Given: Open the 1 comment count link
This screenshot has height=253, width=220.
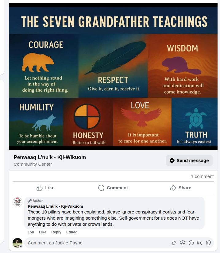Looking at the screenshot, I should pyautogui.click(x=202, y=176).
